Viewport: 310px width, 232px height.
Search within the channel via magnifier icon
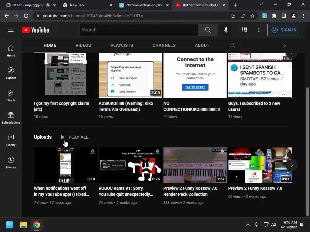pyautogui.click(x=232, y=46)
